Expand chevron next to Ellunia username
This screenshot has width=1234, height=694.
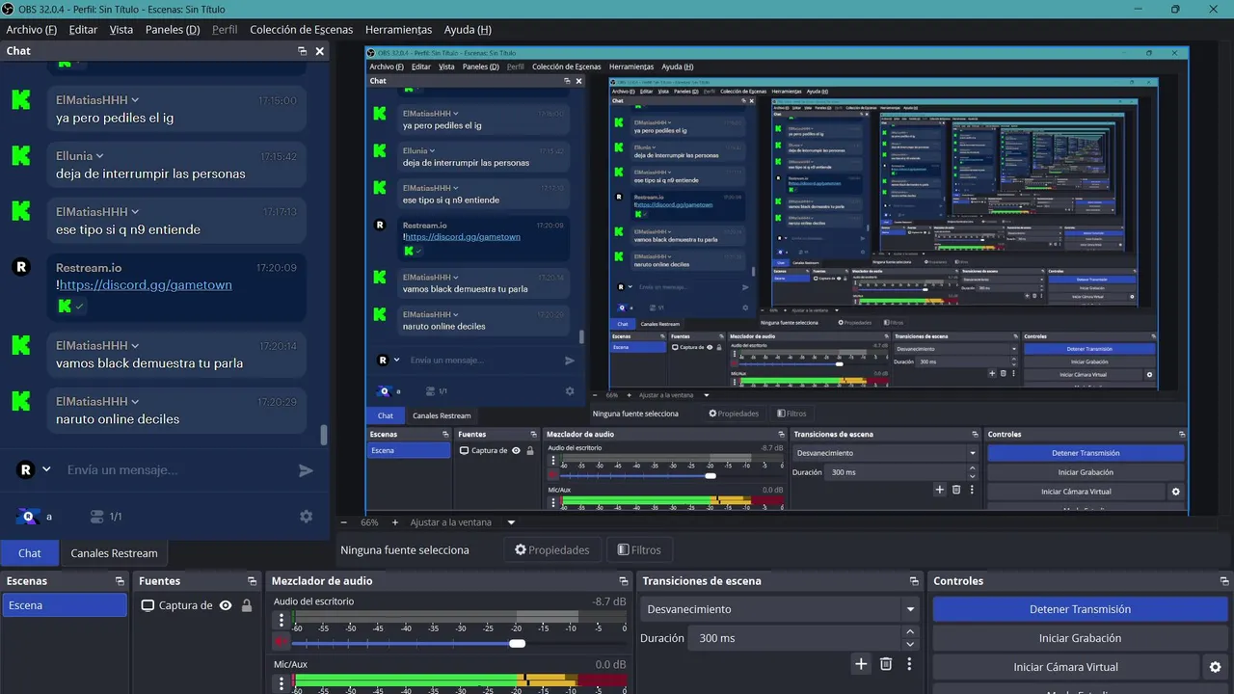click(x=99, y=156)
